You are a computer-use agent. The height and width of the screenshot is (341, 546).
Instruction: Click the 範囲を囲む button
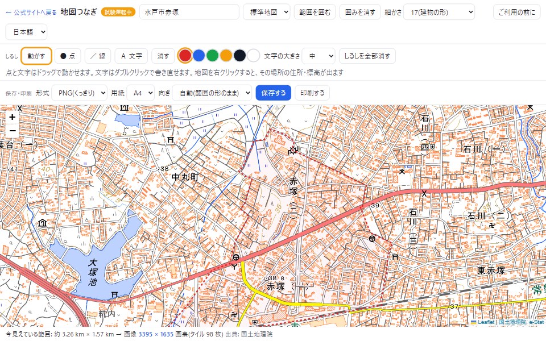click(x=315, y=12)
